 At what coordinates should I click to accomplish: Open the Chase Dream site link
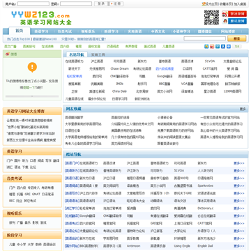(x=119, y=69)
